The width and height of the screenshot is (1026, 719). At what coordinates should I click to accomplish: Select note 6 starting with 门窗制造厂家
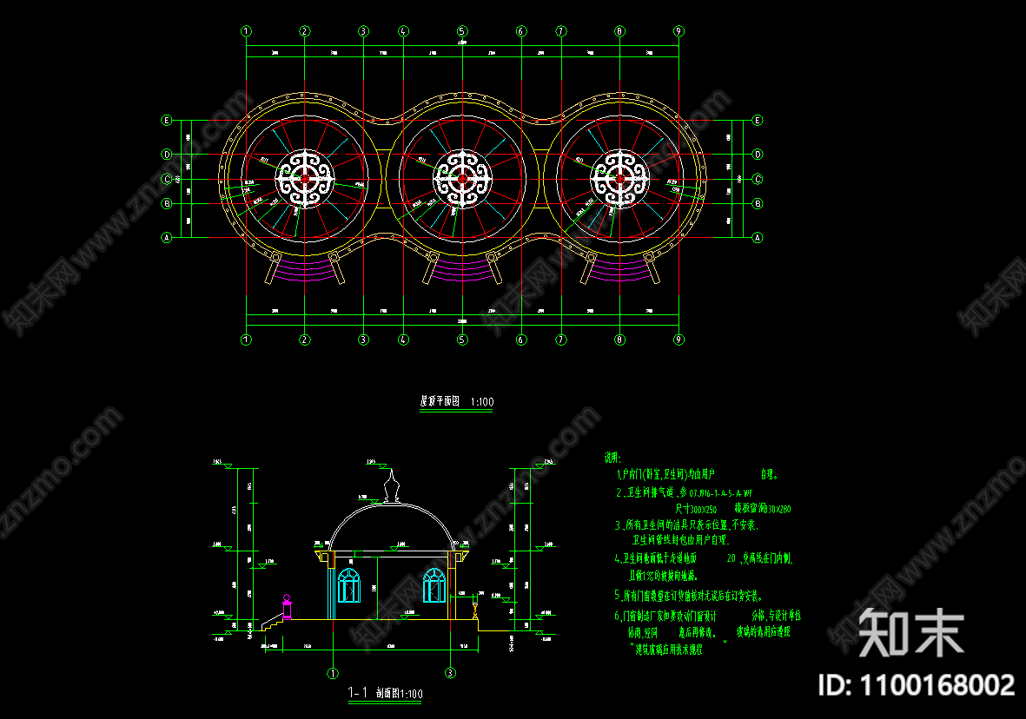click(707, 632)
